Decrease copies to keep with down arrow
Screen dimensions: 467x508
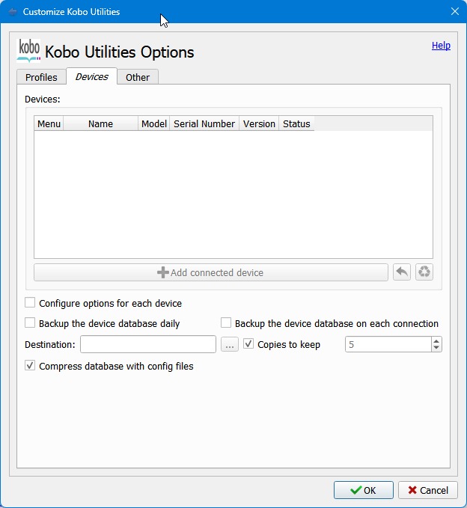pos(436,348)
